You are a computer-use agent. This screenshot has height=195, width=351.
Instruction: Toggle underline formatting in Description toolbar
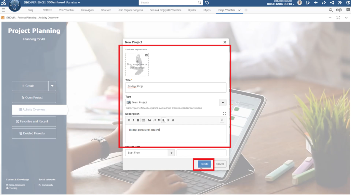click(x=138, y=120)
